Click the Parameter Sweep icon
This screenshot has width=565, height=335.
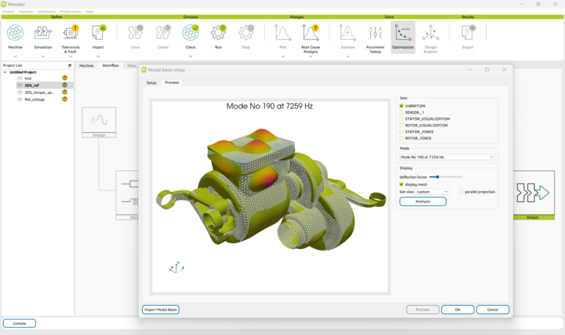click(x=375, y=33)
